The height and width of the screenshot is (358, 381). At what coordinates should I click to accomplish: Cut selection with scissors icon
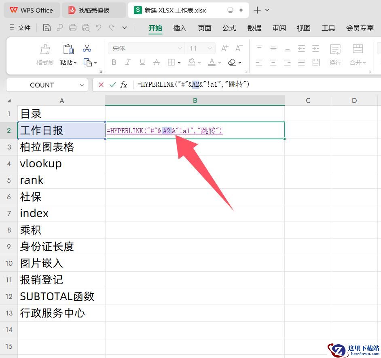87,48
